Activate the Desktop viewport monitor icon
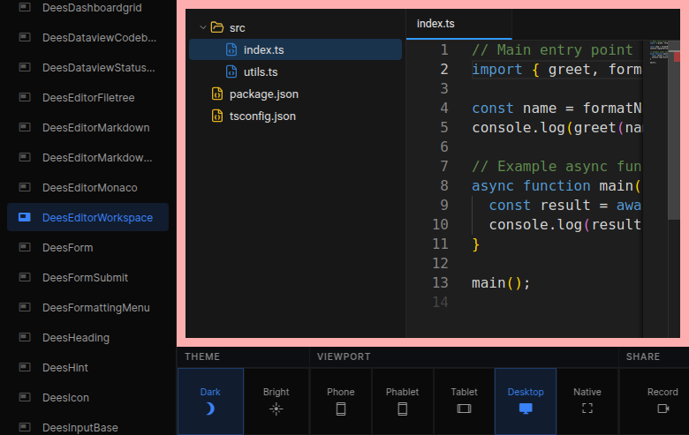The width and height of the screenshot is (689, 435). (526, 409)
